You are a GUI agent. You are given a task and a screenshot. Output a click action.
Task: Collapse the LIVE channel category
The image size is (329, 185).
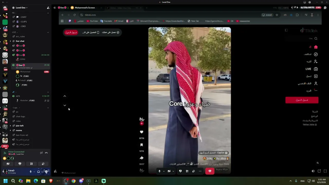tap(15, 32)
